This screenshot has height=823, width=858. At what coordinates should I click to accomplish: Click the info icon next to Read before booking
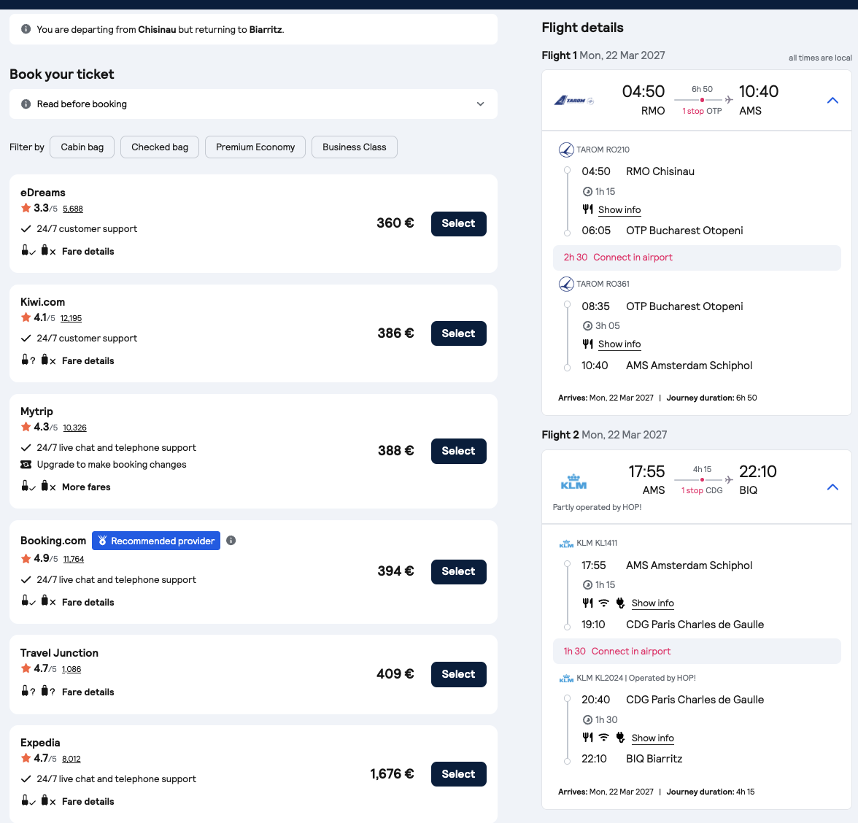tap(26, 104)
